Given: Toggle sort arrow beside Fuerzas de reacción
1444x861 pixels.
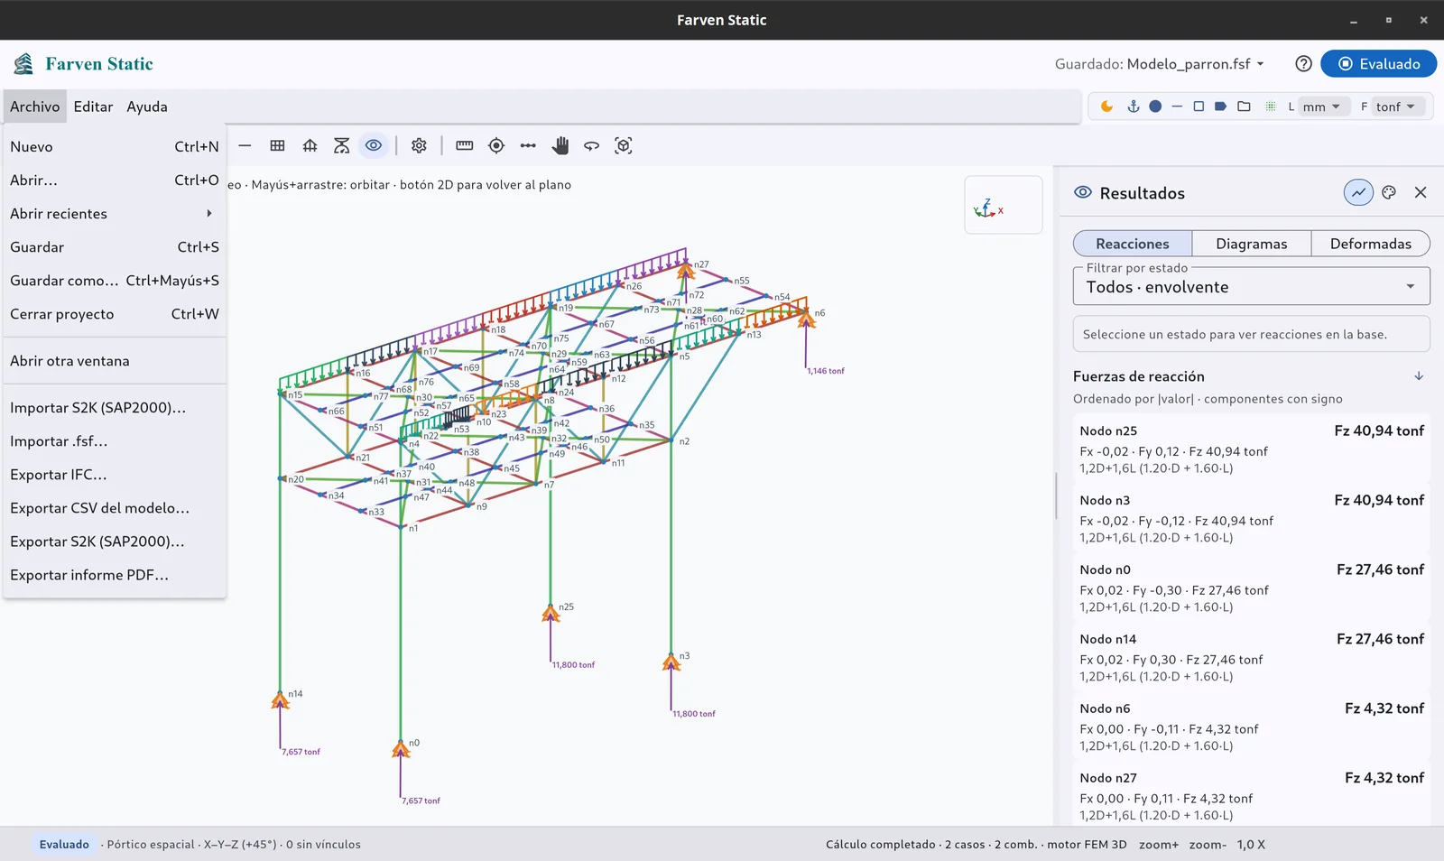Looking at the screenshot, I should coord(1419,376).
